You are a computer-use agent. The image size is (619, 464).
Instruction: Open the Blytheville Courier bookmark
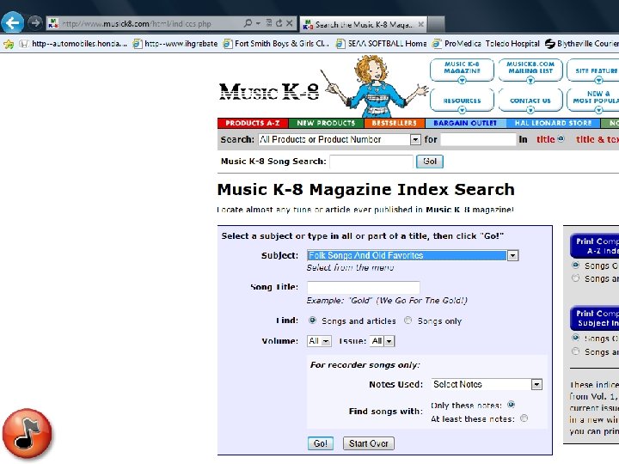582,44
